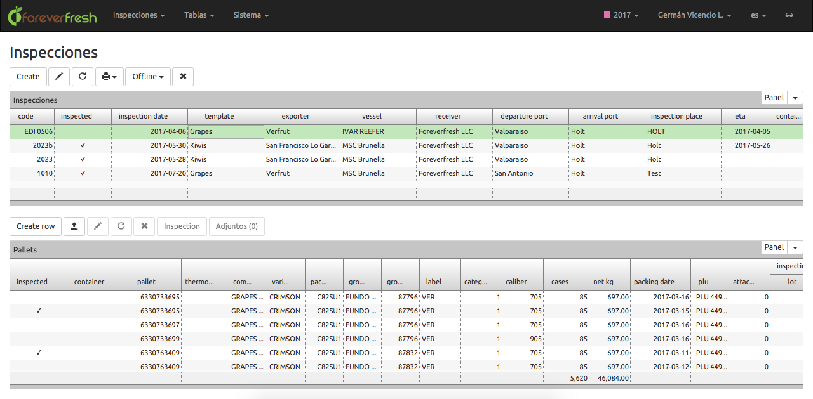The image size is (813, 399).
Task: Click the X delete button next to Offline
Action: (x=183, y=77)
